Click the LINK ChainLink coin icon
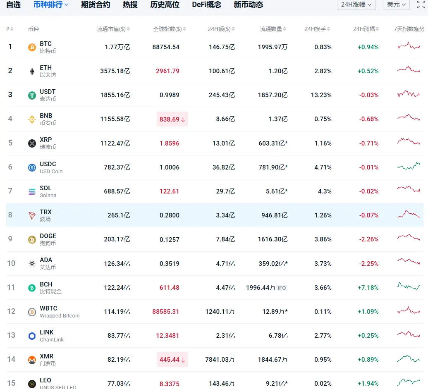 tap(32, 336)
